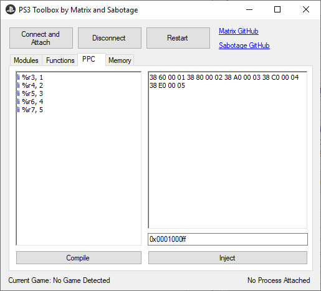Compile the PPC assembly code
The image size is (321, 291).
(79, 258)
